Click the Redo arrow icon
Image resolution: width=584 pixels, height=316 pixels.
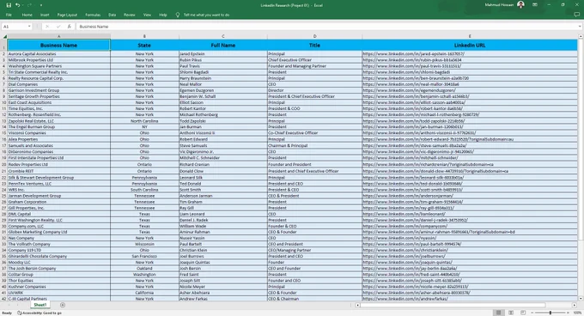point(29,5)
